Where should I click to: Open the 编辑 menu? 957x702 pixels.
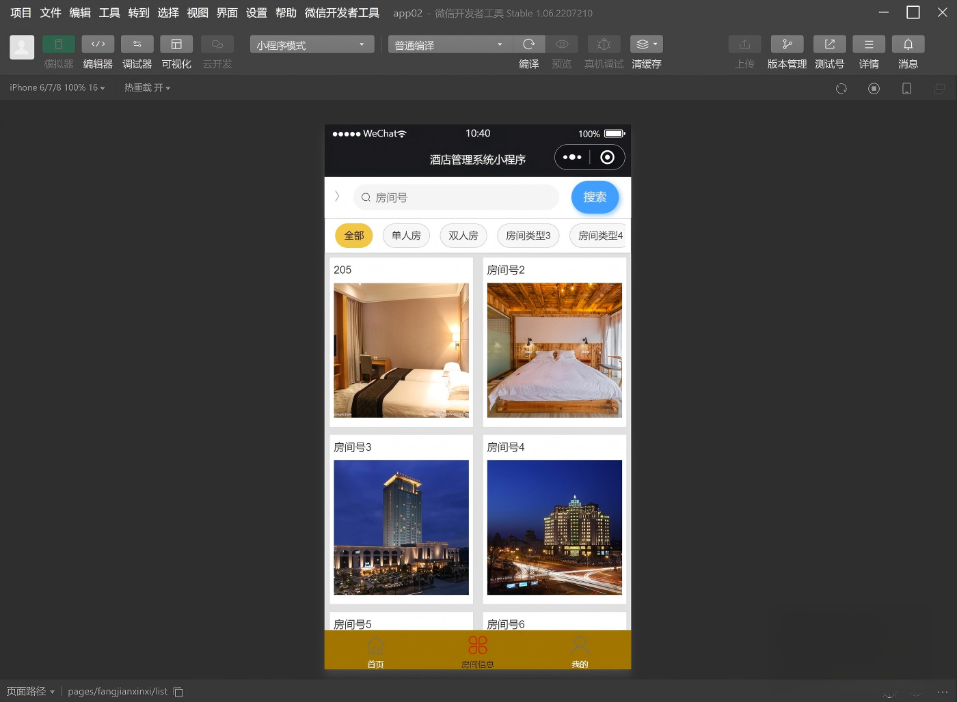point(80,13)
